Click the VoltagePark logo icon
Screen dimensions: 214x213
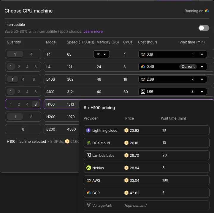[x=89, y=205]
